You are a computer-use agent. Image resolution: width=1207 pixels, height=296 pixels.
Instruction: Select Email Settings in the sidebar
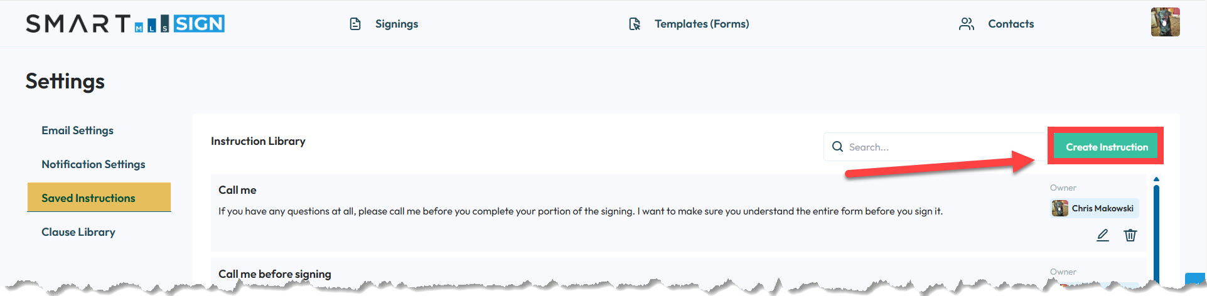click(78, 130)
